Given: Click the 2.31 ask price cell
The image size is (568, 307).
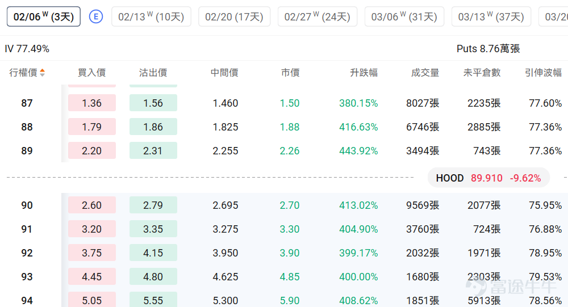Looking at the screenshot, I should pos(153,150).
